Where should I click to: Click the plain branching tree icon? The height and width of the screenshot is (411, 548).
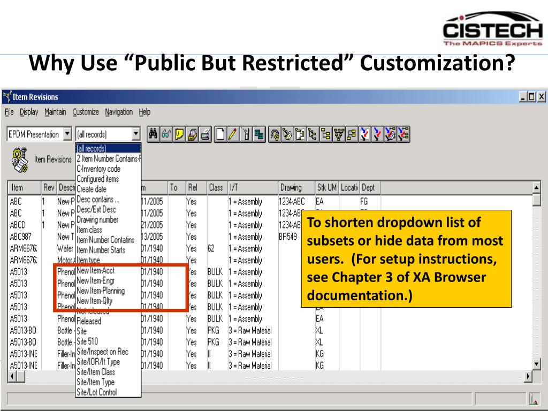[x=313, y=134]
